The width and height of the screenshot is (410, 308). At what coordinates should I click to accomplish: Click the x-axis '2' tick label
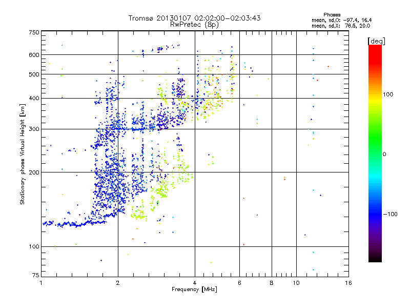pos(118,283)
